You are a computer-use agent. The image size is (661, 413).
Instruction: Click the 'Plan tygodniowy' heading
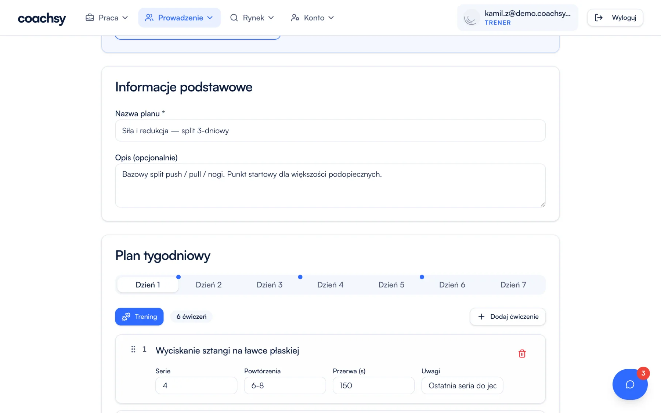pyautogui.click(x=163, y=256)
